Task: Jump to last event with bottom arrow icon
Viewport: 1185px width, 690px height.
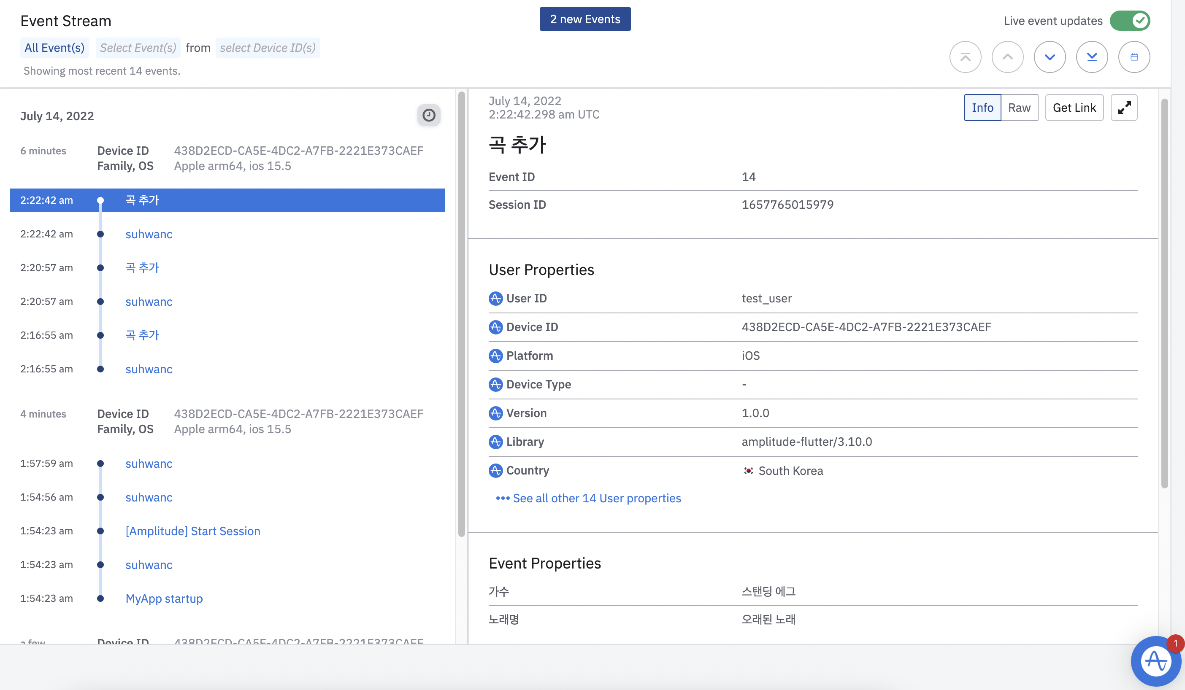Action: tap(1092, 57)
